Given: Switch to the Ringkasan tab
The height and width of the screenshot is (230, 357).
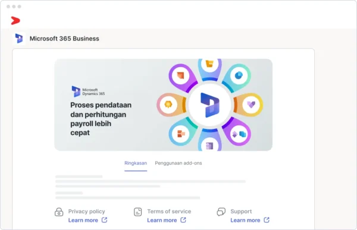Looking at the screenshot, I should (136, 163).
